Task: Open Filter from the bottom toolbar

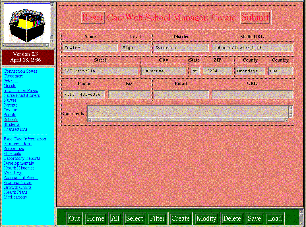Action: (x=157, y=218)
